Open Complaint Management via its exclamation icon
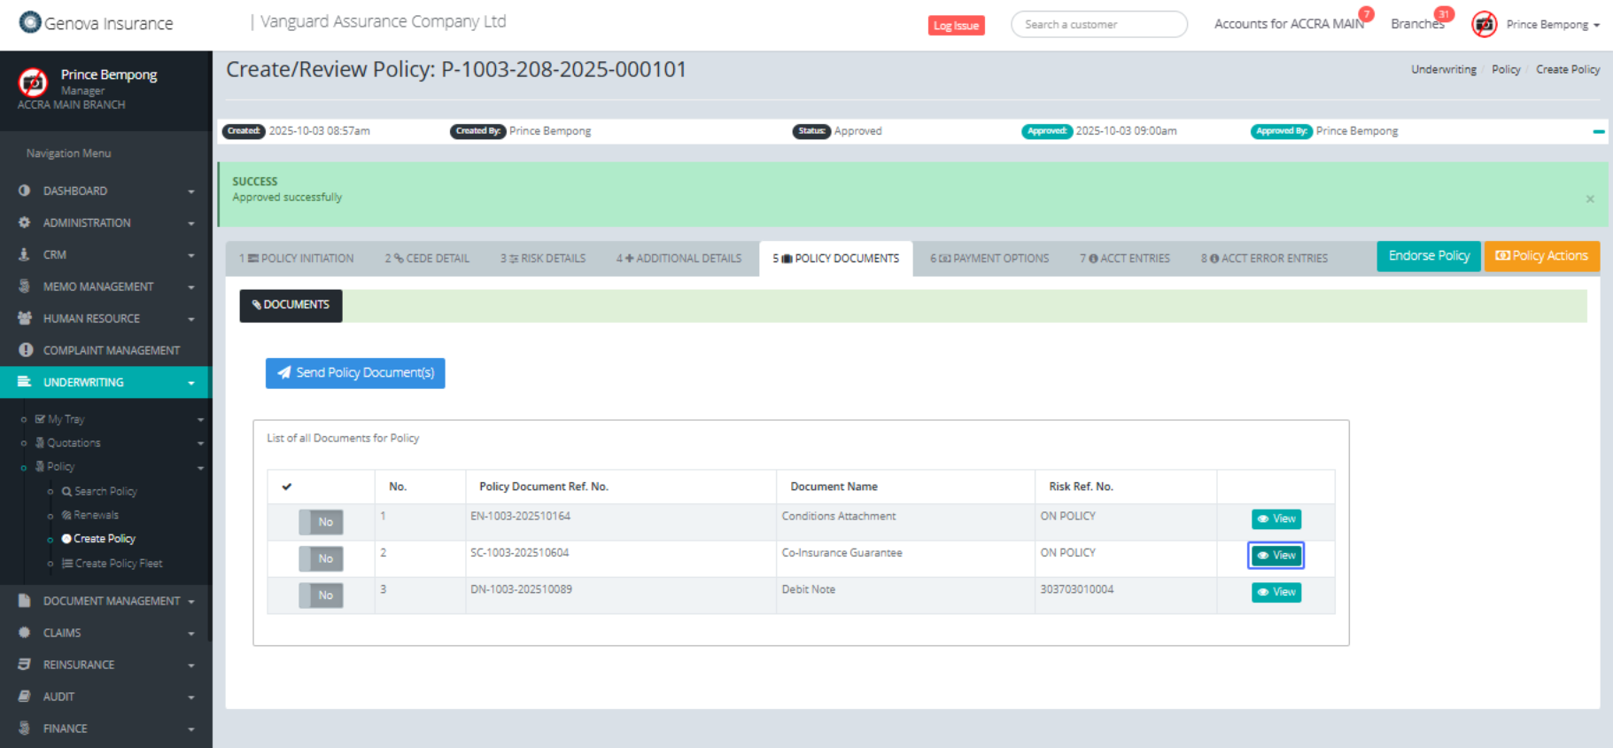 click(26, 350)
